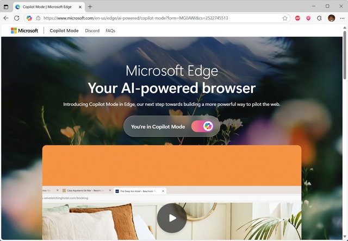The height and width of the screenshot is (241, 348).
Task: Open Settings and more ellipsis menu
Action: [x=342, y=18]
